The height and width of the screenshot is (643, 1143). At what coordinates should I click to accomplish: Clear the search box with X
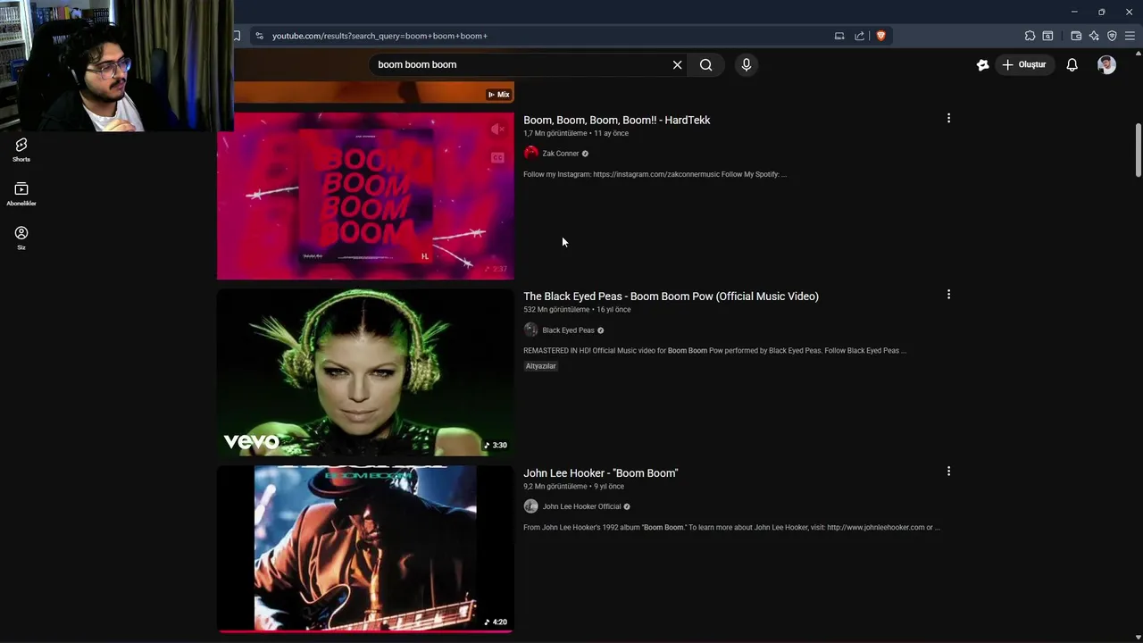point(677,64)
